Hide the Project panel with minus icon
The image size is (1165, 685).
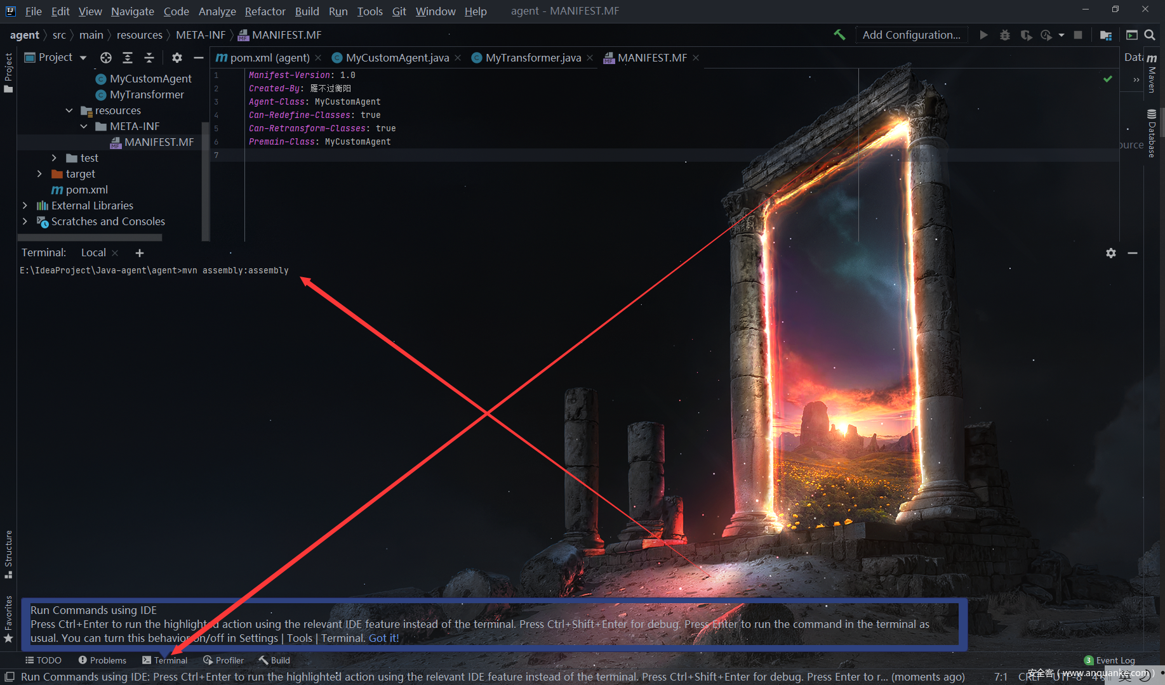198,58
